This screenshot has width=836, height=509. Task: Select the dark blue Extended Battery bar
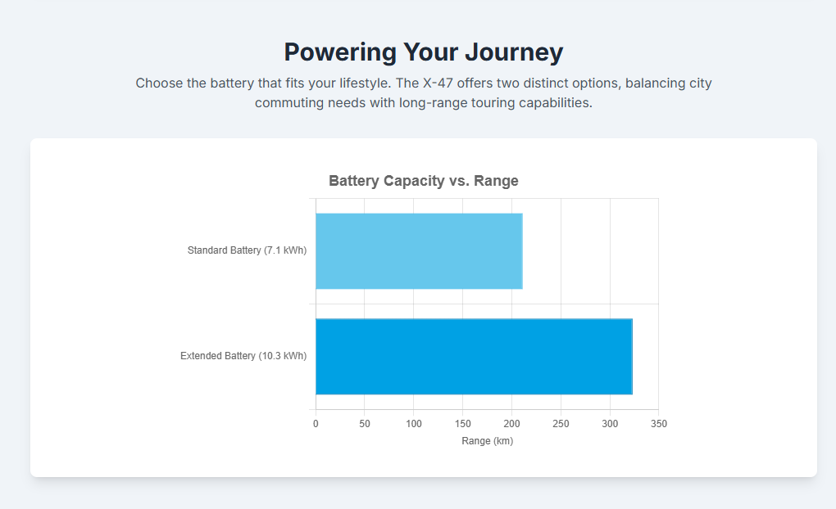coord(473,357)
